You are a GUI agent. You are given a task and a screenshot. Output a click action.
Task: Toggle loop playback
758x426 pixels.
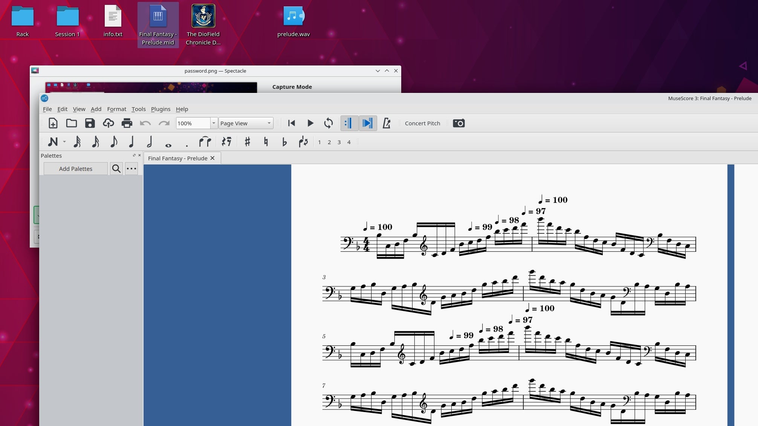328,123
